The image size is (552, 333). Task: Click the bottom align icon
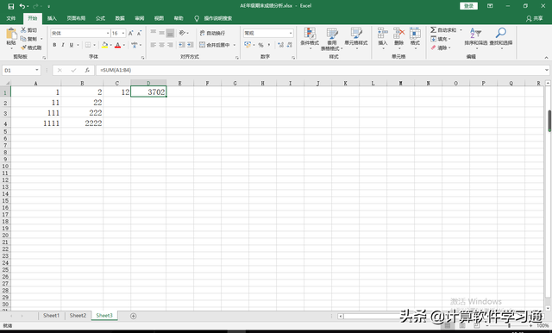click(x=170, y=33)
